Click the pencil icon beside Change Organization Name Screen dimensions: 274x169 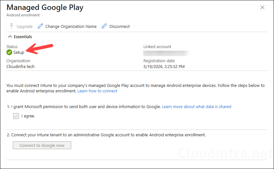pyautogui.click(x=40, y=26)
